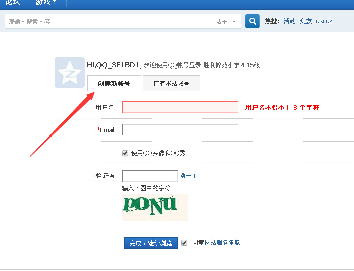Click the Hi,QQ_3F1BD1 welcome text

113,65
